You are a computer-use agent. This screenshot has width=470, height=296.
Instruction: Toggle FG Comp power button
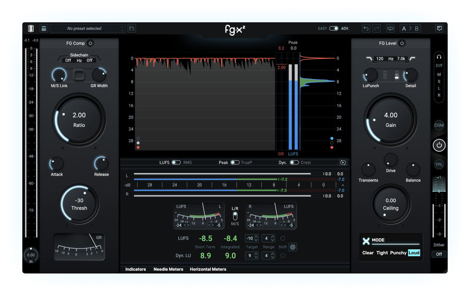pyautogui.click(x=90, y=43)
